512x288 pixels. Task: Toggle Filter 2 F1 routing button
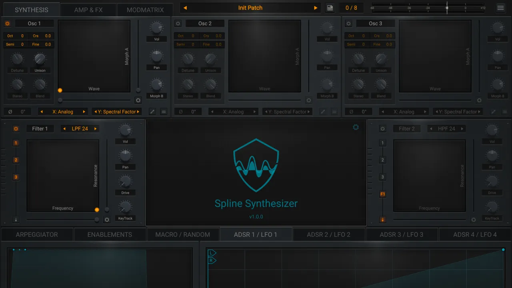383,194
